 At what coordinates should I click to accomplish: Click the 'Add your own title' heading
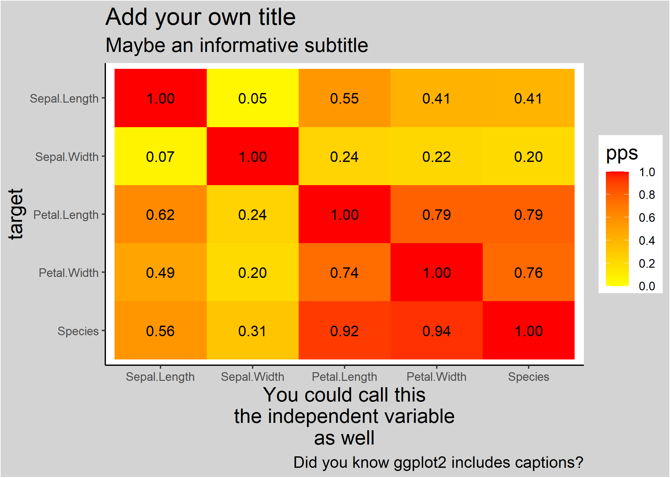pyautogui.click(x=200, y=17)
